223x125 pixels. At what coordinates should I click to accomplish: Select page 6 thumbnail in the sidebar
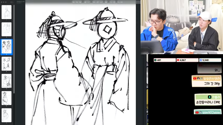point(7,98)
